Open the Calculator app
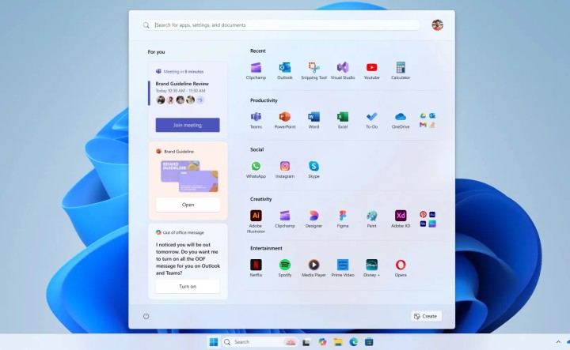570x350 pixels. (401, 69)
